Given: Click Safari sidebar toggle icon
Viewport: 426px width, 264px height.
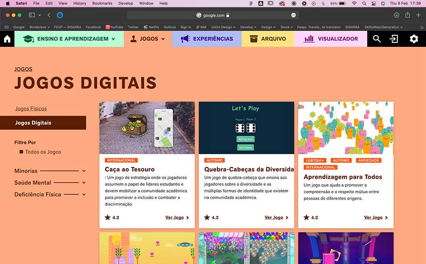Looking at the screenshot, I should pyautogui.click(x=32, y=15).
